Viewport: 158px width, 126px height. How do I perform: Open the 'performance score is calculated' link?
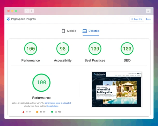[58, 103]
